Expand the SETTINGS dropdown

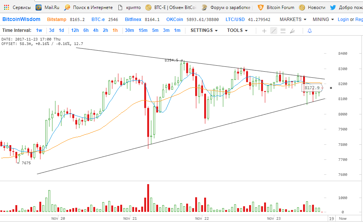204,30
